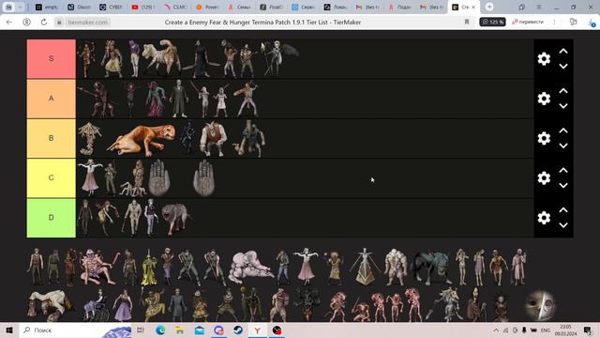The width and height of the screenshot is (600, 338).
Task: Switch to the CS.MC tab
Action: coord(175,7)
